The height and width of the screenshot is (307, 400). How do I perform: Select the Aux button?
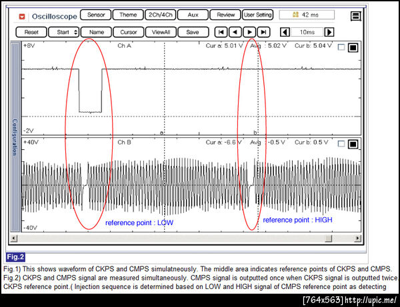(193, 15)
